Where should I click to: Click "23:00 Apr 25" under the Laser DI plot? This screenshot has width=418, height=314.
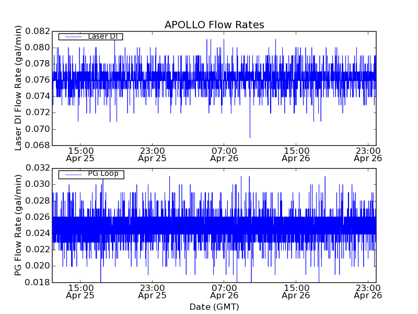152,154
